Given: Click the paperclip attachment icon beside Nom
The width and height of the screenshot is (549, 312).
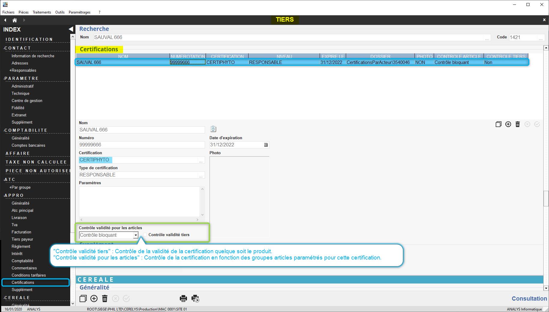Looking at the screenshot, I should point(213,129).
